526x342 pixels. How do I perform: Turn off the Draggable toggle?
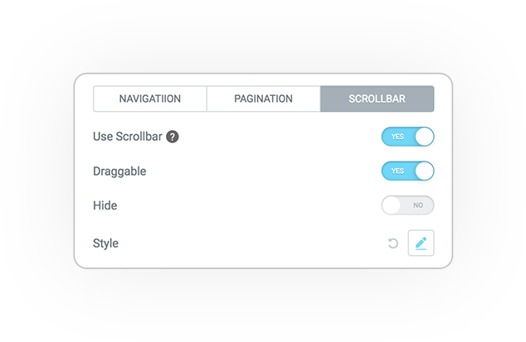coord(407,171)
